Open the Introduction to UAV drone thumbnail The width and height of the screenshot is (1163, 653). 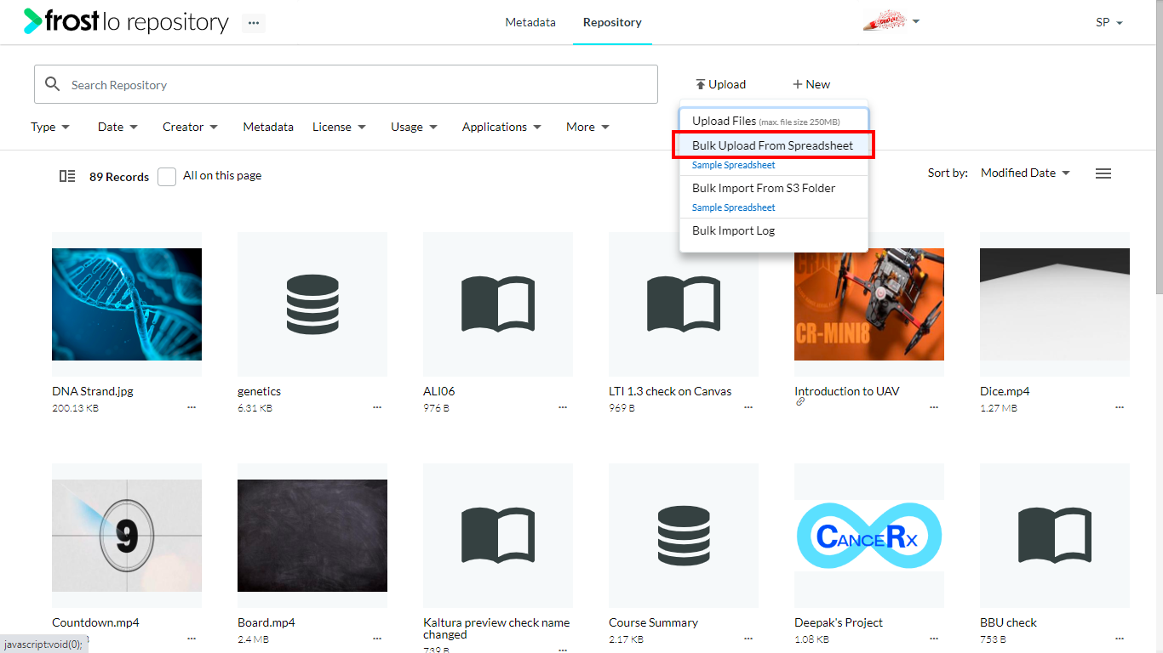pyautogui.click(x=869, y=304)
